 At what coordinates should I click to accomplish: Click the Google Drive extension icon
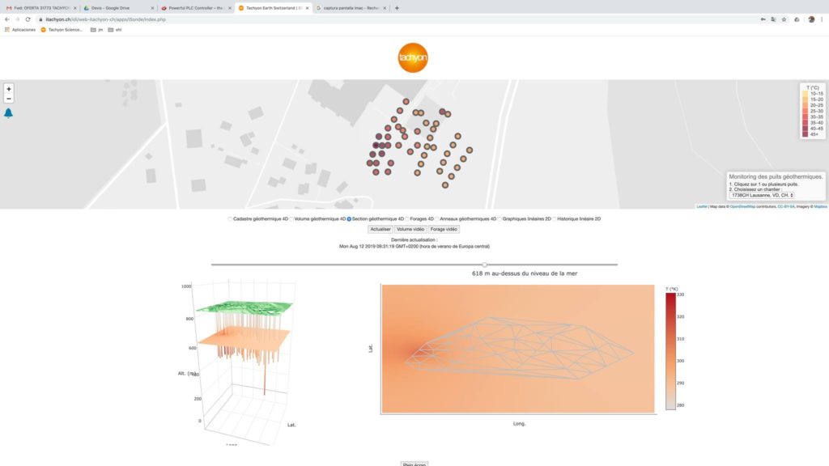click(797, 19)
